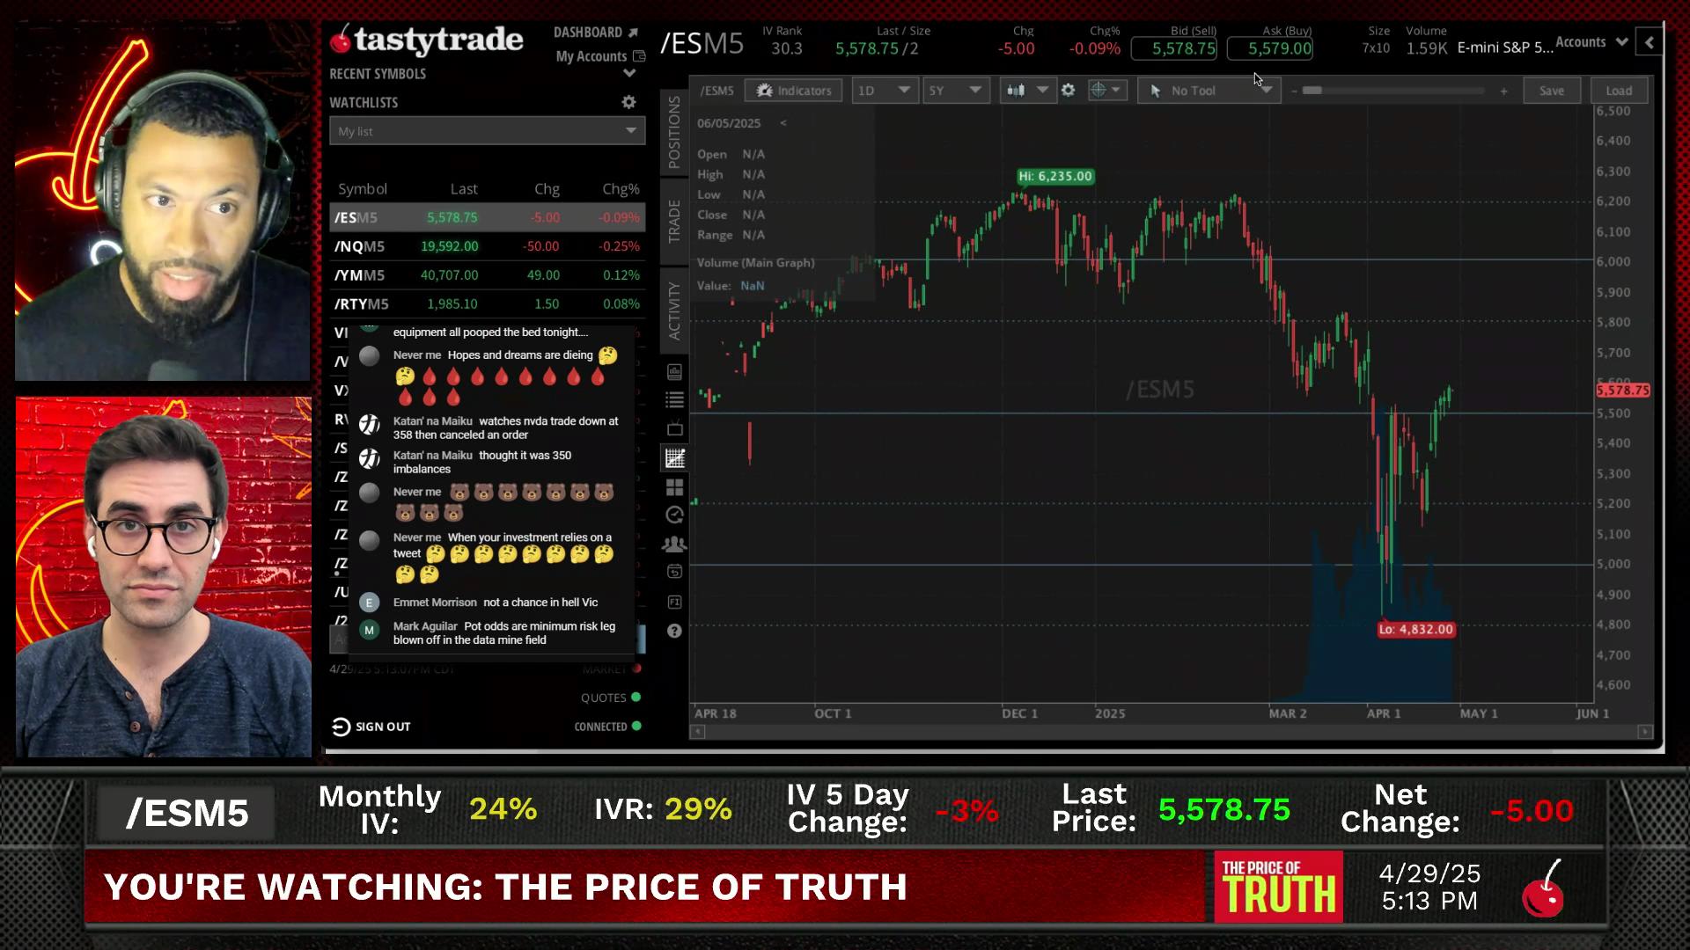Click the Indicators button
Image resolution: width=1690 pixels, height=950 pixels.
pos(793,91)
